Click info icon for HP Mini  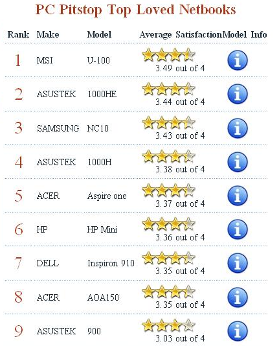[x=238, y=229]
